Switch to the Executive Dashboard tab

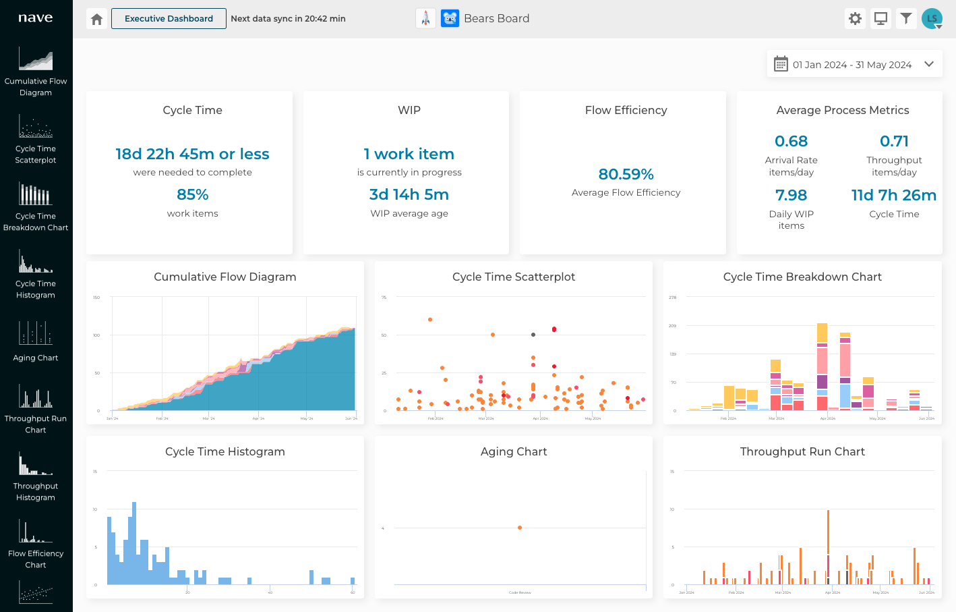pos(168,18)
